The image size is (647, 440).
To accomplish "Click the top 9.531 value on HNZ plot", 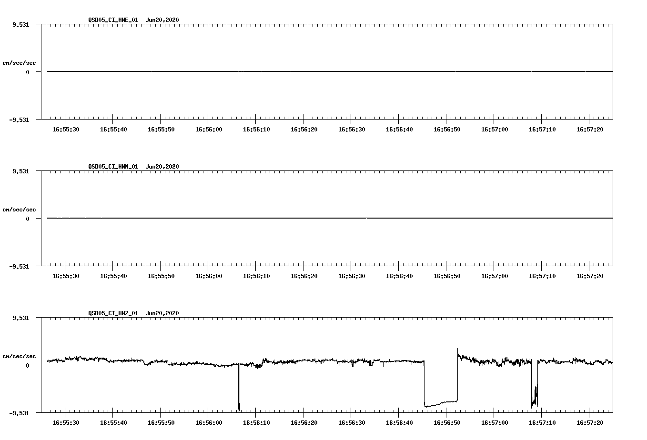I will (20, 318).
